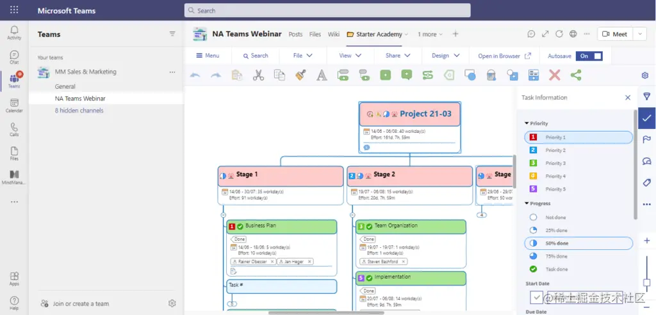This screenshot has height=315, width=656.
Task: Open the tags side panel icon
Action: [x=647, y=183]
